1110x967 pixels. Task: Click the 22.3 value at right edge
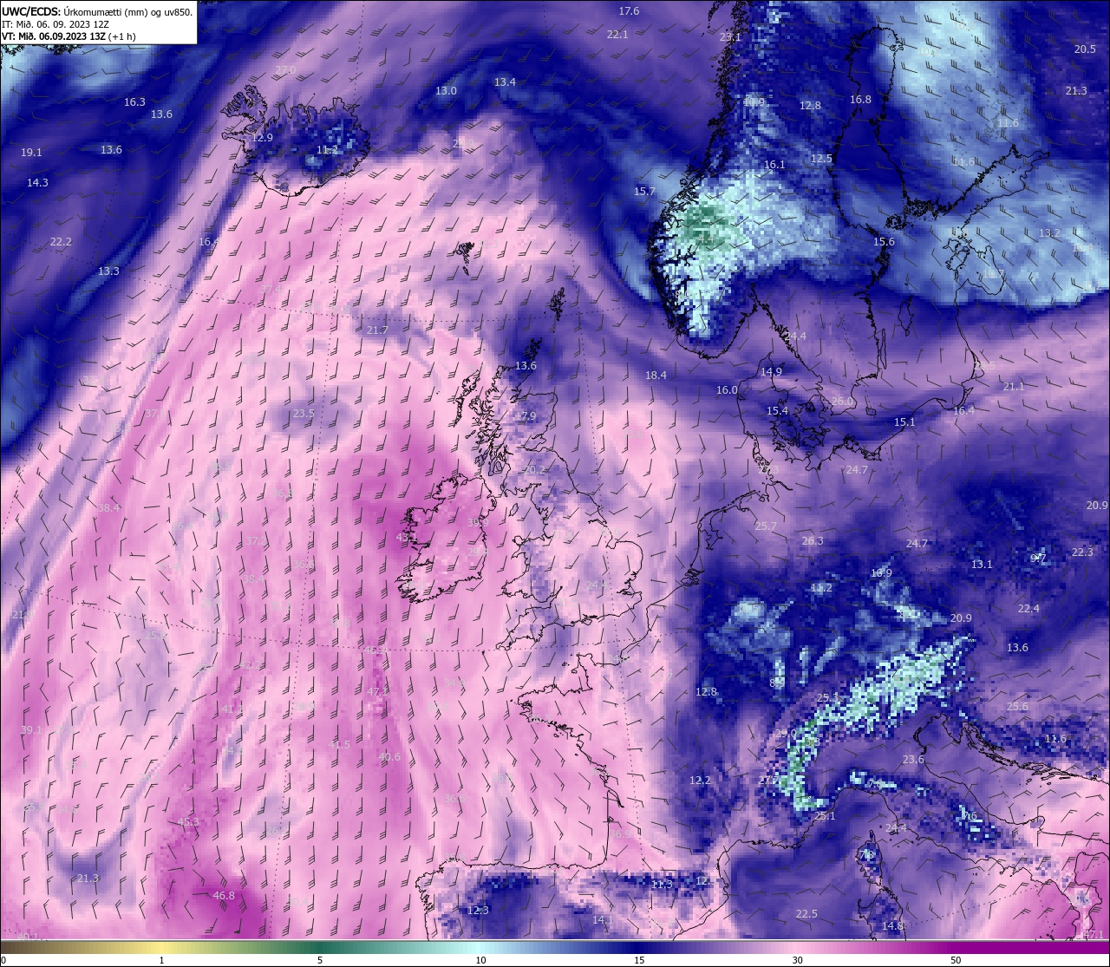(x=1082, y=552)
